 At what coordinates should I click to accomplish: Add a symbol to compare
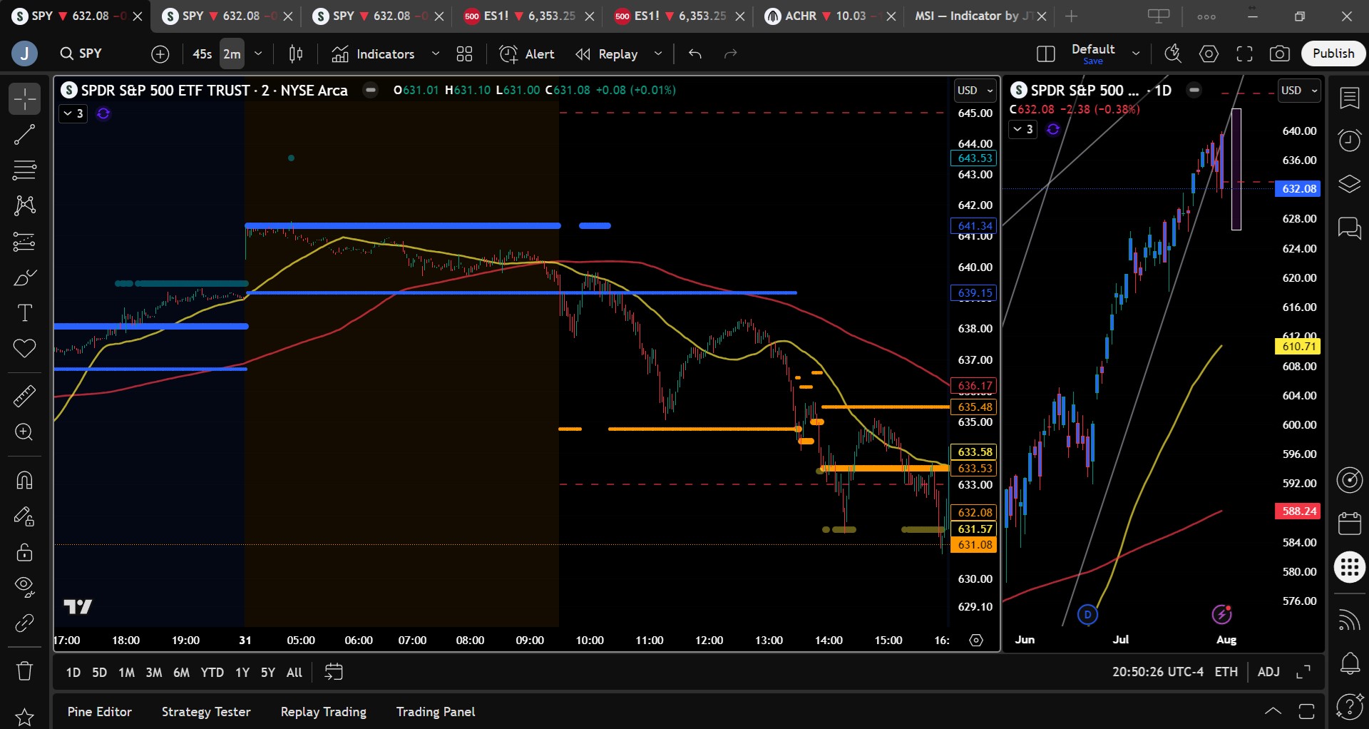(160, 53)
